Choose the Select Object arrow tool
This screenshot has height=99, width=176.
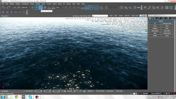click(x=32, y=7)
